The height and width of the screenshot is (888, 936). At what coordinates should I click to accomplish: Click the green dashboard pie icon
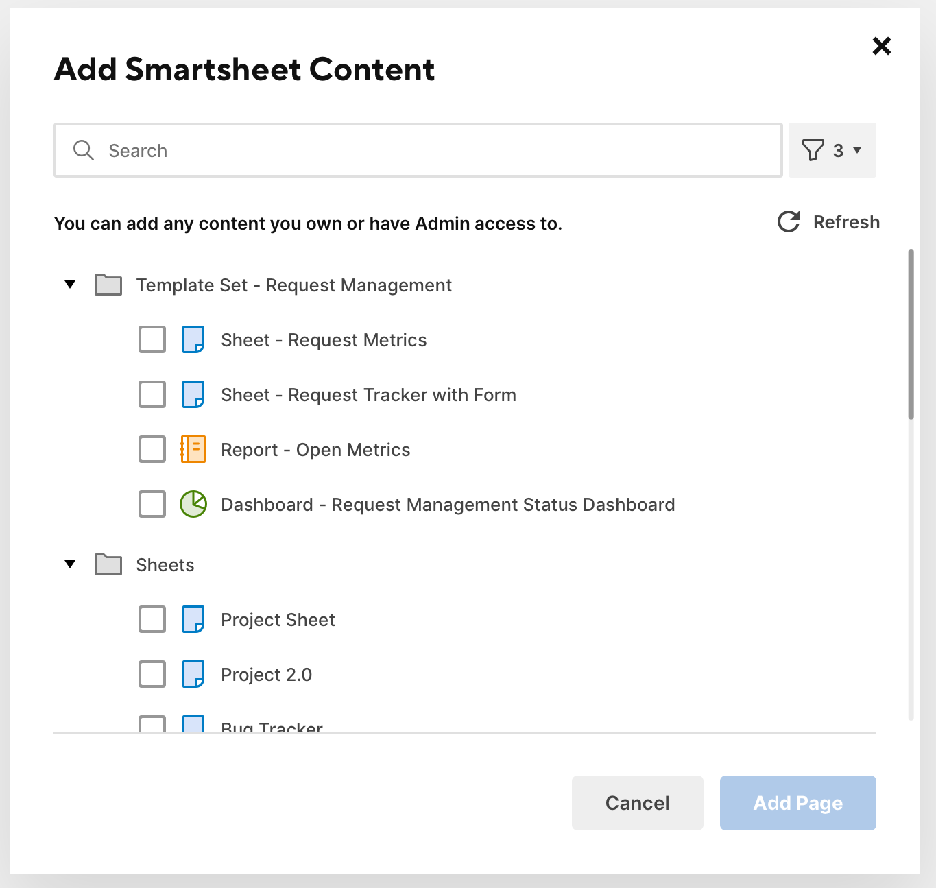(x=193, y=504)
